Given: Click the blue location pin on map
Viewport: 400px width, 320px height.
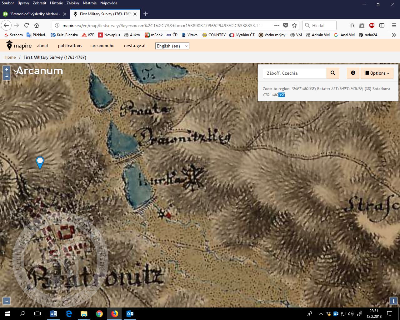Looking at the screenshot, I should point(40,162).
